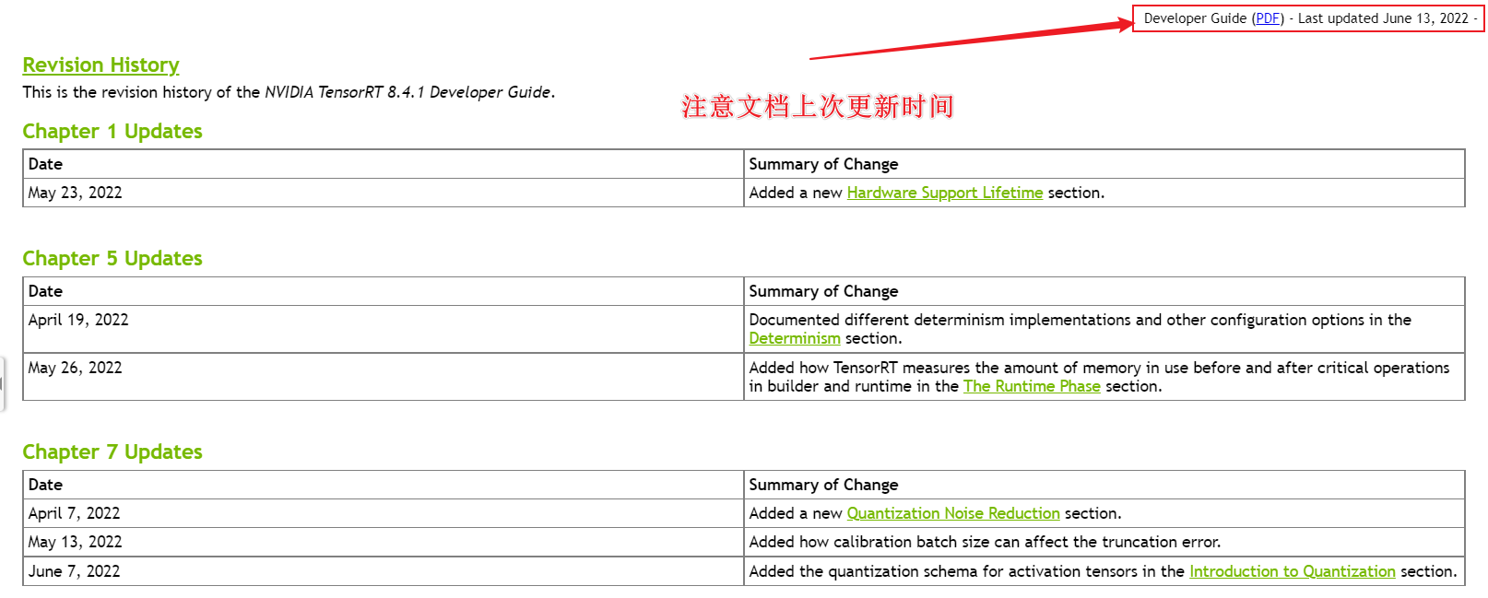The width and height of the screenshot is (1488, 598).
Task: Open the PDF link in header
Action: pyautogui.click(x=1268, y=18)
